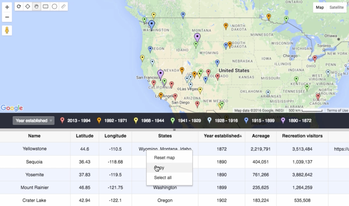349x206 pixels.
Task: Click longitude value -122.1
Action: tap(115, 200)
